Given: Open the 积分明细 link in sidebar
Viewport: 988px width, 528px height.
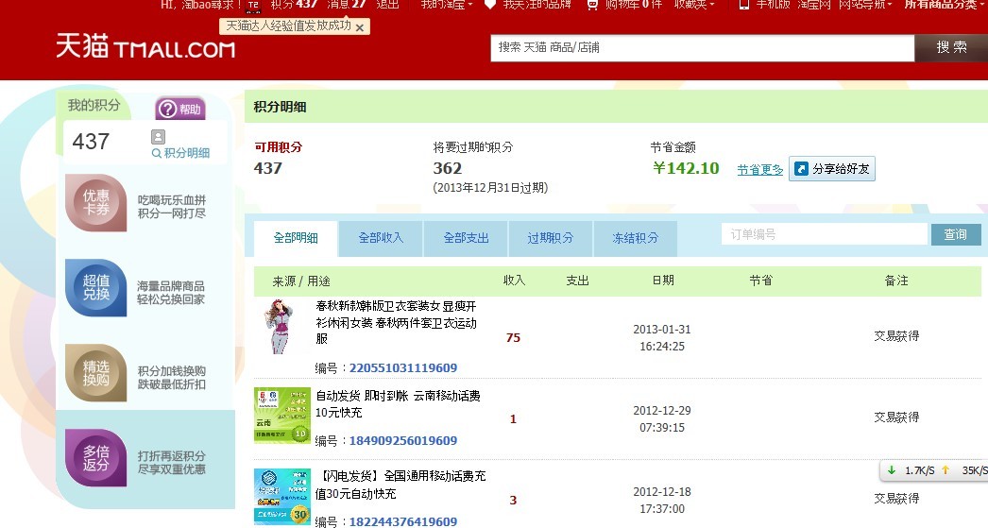Looking at the screenshot, I should pyautogui.click(x=180, y=153).
